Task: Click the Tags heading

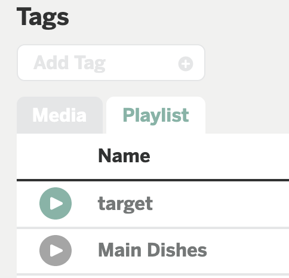Action: (43, 17)
